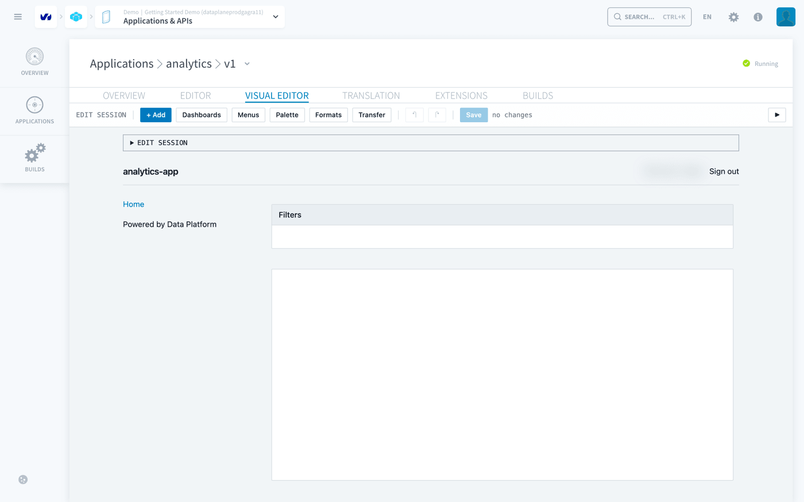This screenshot has width=804, height=502.
Task: Click Sign out
Action: [724, 172]
